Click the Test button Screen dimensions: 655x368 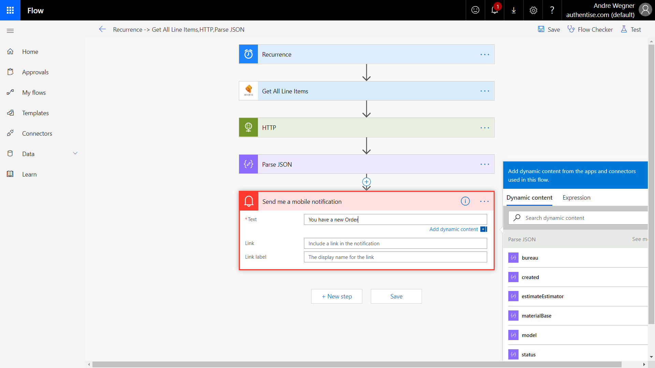(631, 30)
